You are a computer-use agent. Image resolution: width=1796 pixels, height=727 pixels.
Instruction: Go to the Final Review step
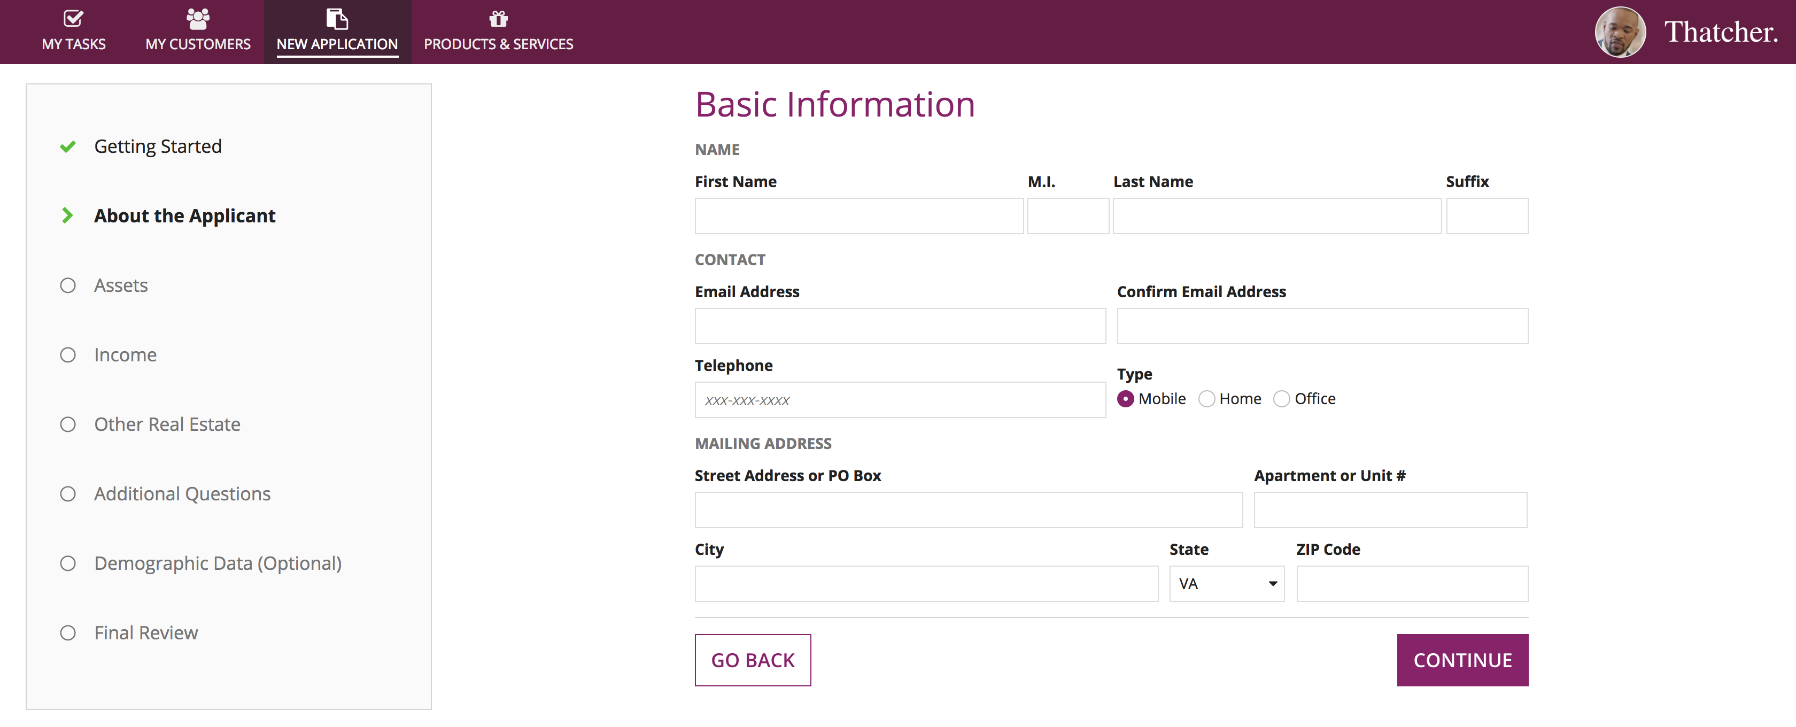(146, 633)
